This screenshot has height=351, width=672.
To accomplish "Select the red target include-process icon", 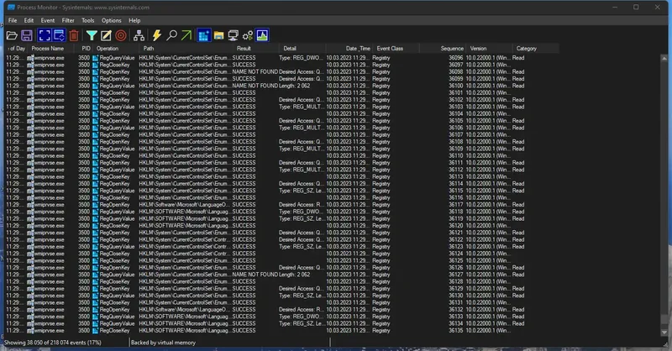I will tap(121, 35).
